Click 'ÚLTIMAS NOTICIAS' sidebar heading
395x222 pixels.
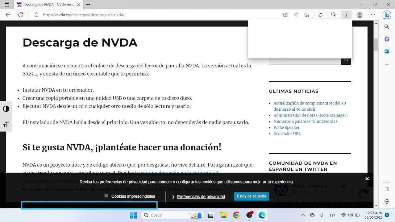[x=293, y=91]
